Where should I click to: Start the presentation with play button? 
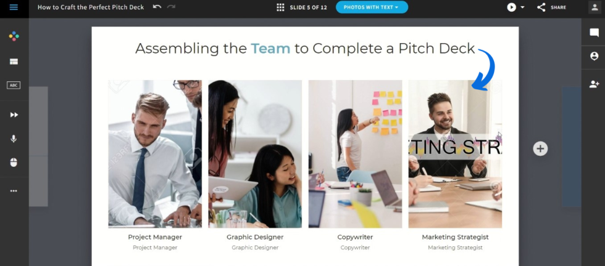point(511,7)
